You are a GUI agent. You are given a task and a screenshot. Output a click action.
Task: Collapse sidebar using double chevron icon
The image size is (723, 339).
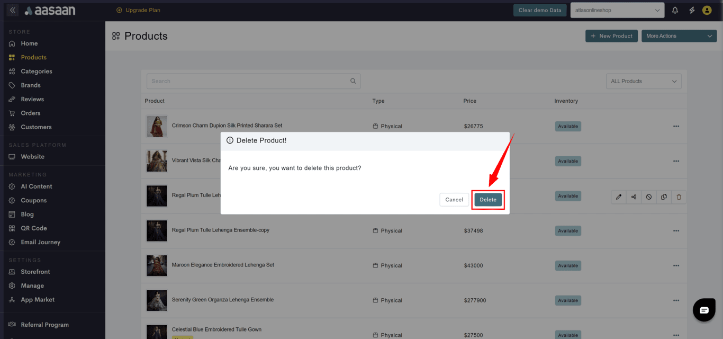pyautogui.click(x=13, y=10)
